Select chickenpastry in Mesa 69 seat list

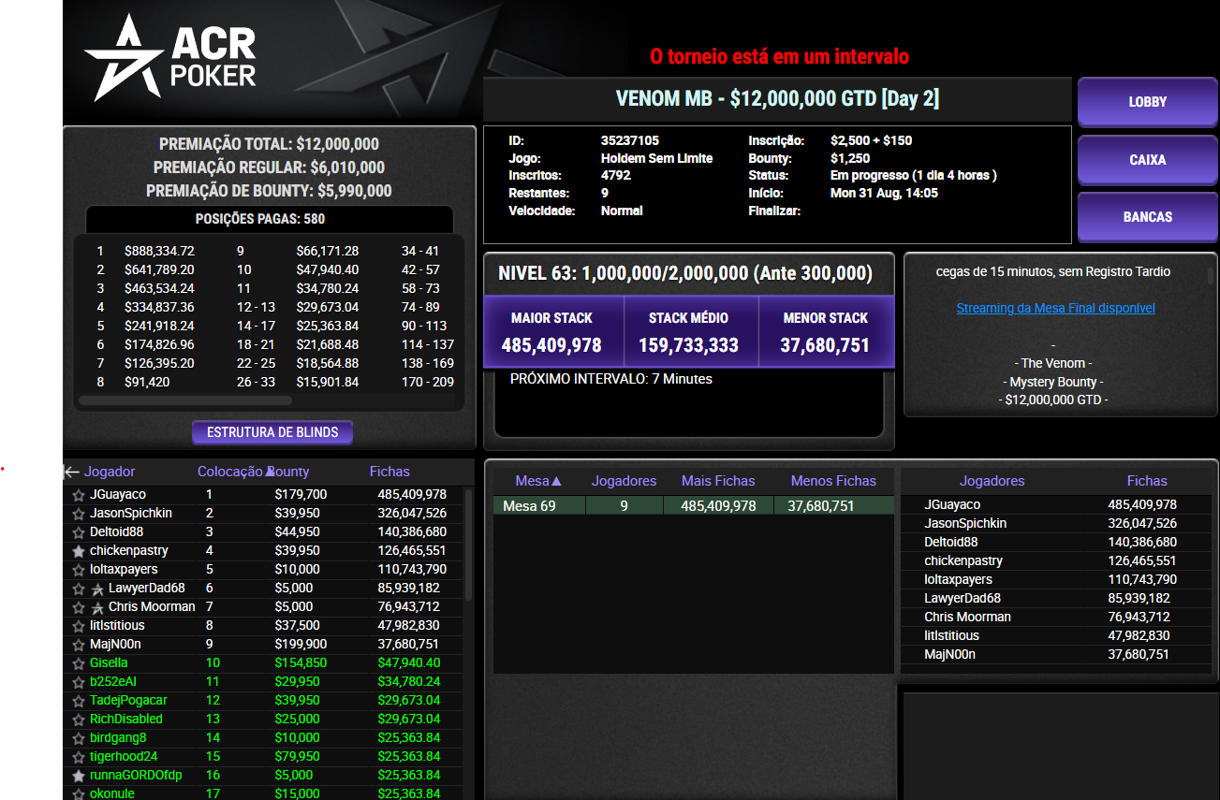coord(1056,560)
